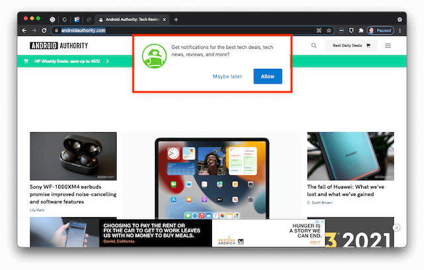
Task: Open the pinned Google tab
Action: pos(52,19)
